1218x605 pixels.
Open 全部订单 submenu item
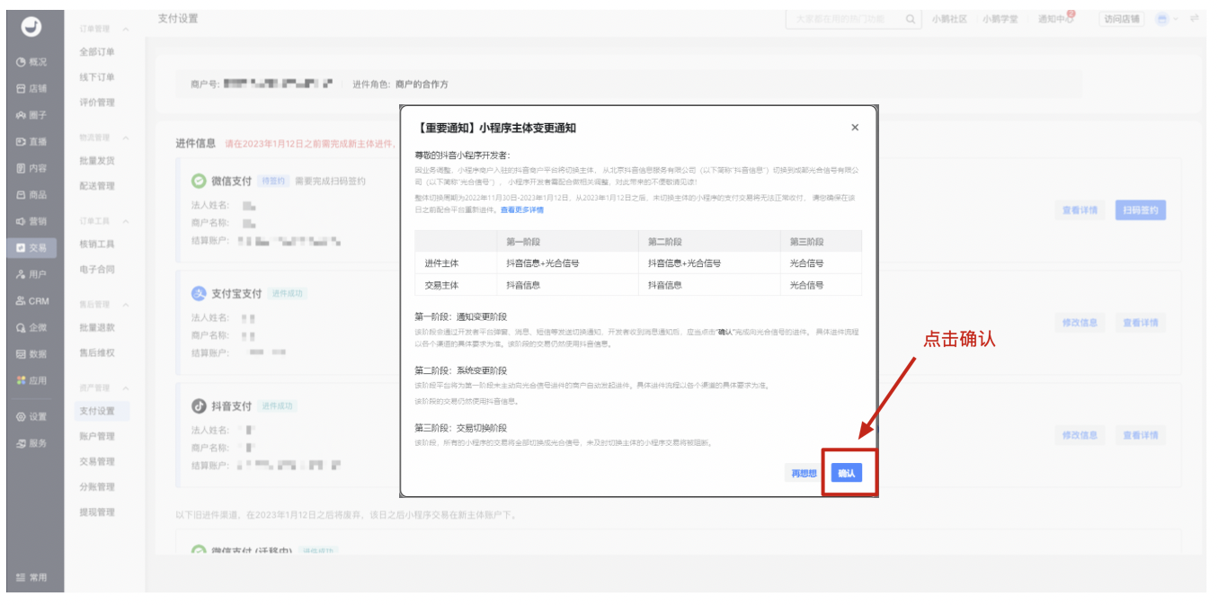point(97,52)
